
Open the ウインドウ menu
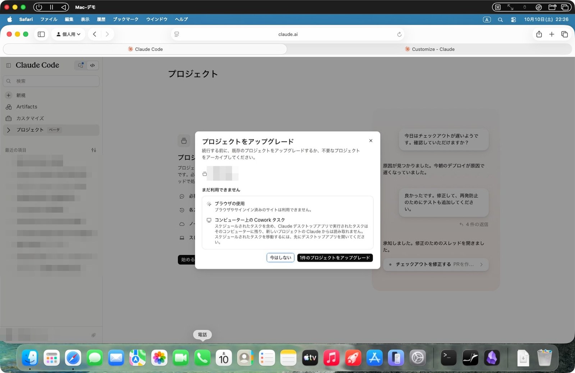click(x=157, y=19)
